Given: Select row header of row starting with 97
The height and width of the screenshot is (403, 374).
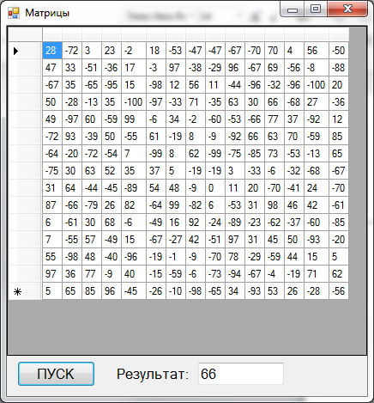Looking at the screenshot, I should [x=25, y=274].
